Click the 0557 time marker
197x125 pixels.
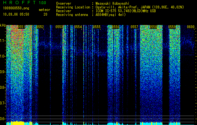pos(134,27)
